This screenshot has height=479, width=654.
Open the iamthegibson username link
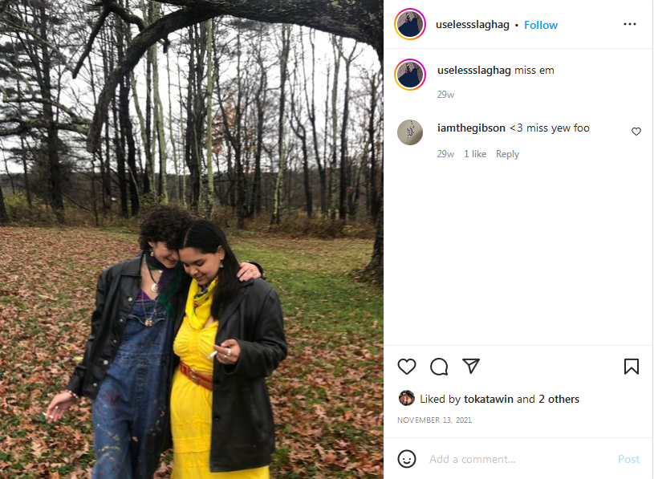tap(471, 128)
